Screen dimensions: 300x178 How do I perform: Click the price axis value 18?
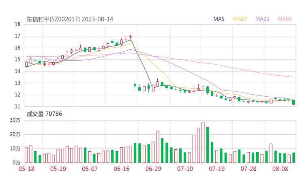point(17,24)
